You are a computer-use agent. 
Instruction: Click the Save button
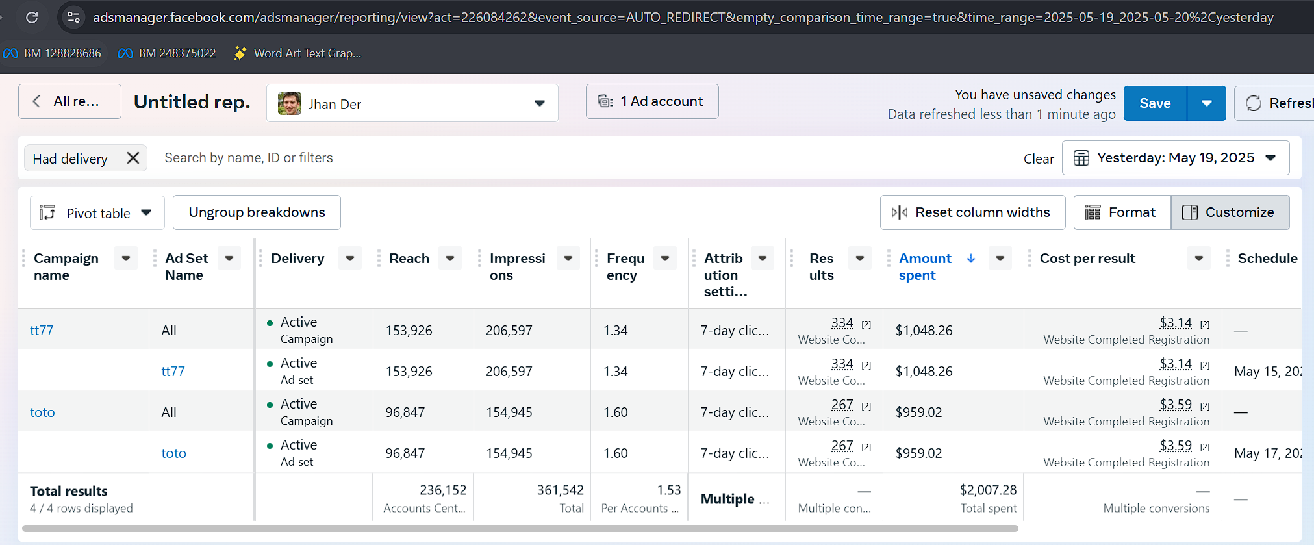coord(1154,103)
